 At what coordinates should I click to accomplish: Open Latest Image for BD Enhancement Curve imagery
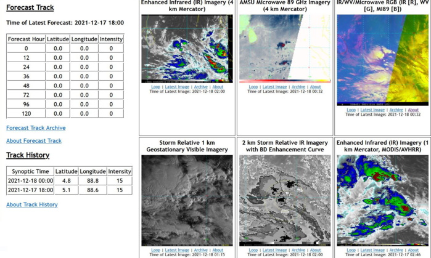pyautogui.click(x=275, y=250)
